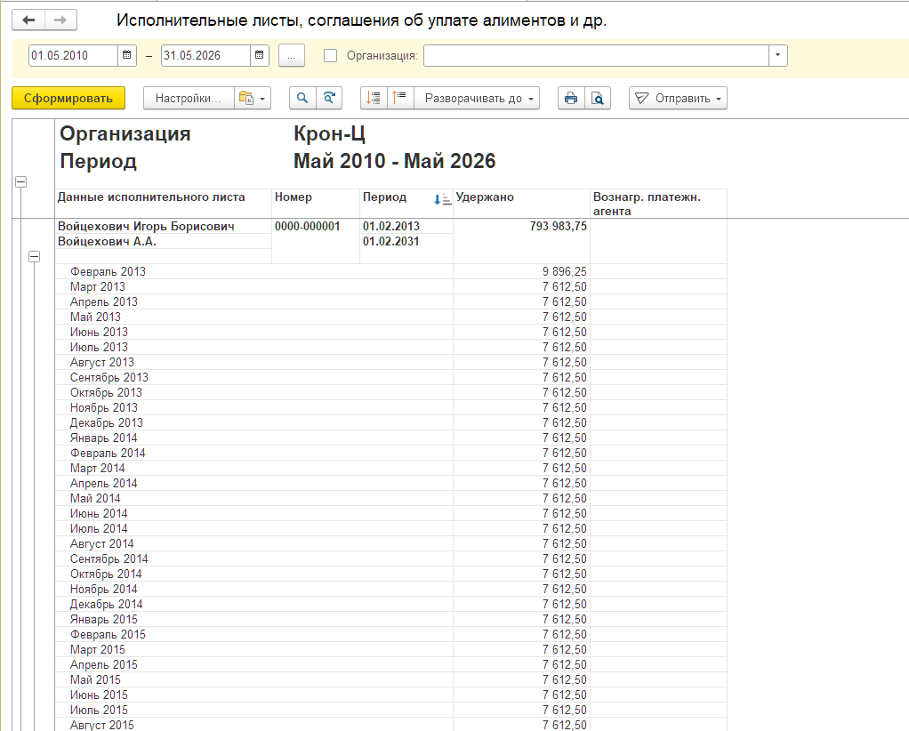Open Настройки... report settings
Viewport: 909px width, 731px height.
coord(189,98)
